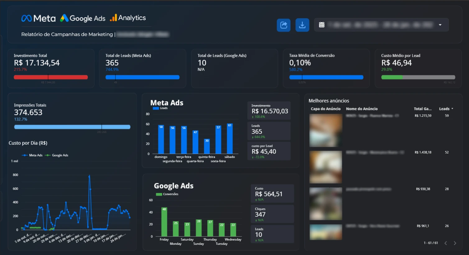Screen dimensions: 469x255
Task: Click Google Ads Custo R$ 564,51 card
Action: click(272, 193)
